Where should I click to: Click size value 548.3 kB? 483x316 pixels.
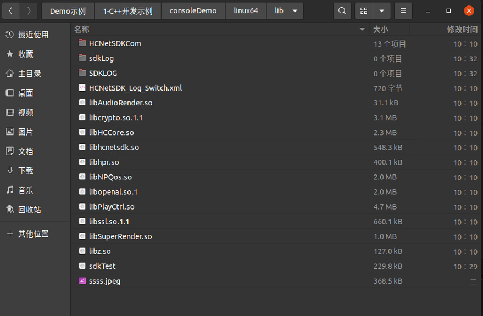click(388, 148)
